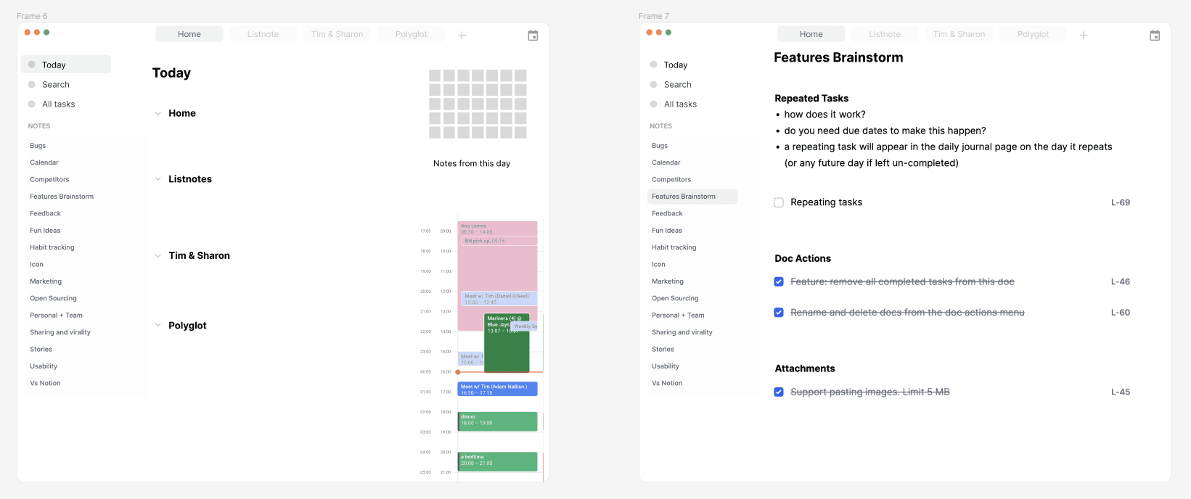1191x499 pixels.
Task: Click the L-46 task ID
Action: (x=1121, y=281)
